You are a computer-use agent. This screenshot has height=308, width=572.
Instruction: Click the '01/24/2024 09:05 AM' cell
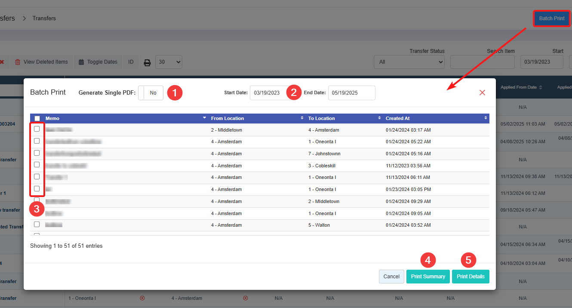408,213
